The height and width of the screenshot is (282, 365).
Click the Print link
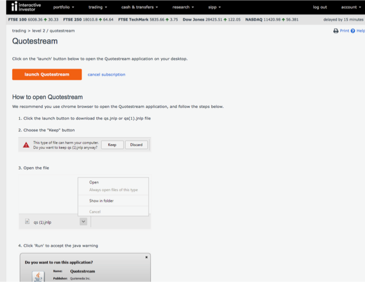(x=344, y=30)
